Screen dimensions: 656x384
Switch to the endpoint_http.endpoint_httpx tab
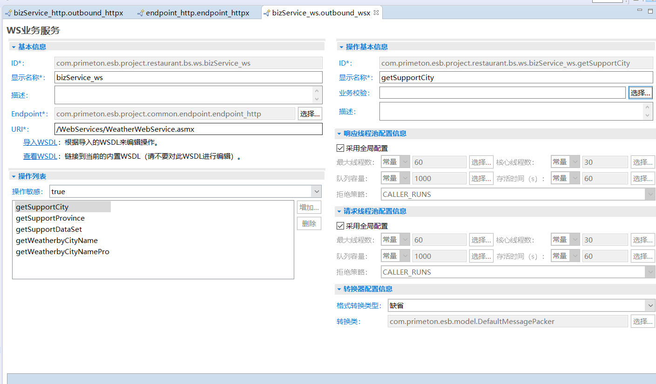(197, 13)
